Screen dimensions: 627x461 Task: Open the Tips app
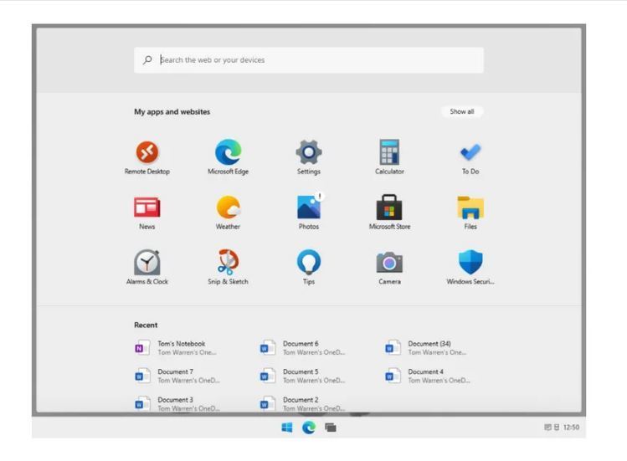(x=308, y=264)
